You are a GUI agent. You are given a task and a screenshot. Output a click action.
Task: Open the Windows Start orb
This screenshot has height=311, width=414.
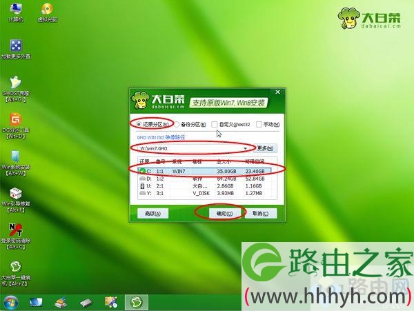(x=11, y=302)
